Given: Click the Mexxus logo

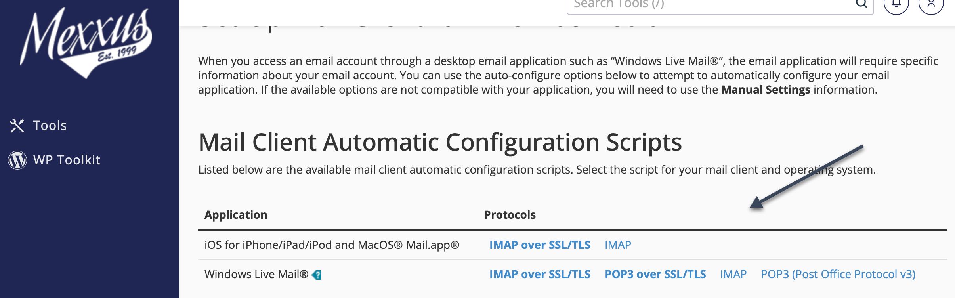Looking at the screenshot, I should pyautogui.click(x=86, y=42).
